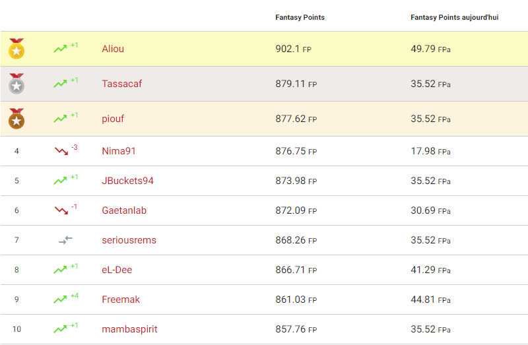Open Tassacaf's profile link
528x345 pixels.
(x=122, y=84)
